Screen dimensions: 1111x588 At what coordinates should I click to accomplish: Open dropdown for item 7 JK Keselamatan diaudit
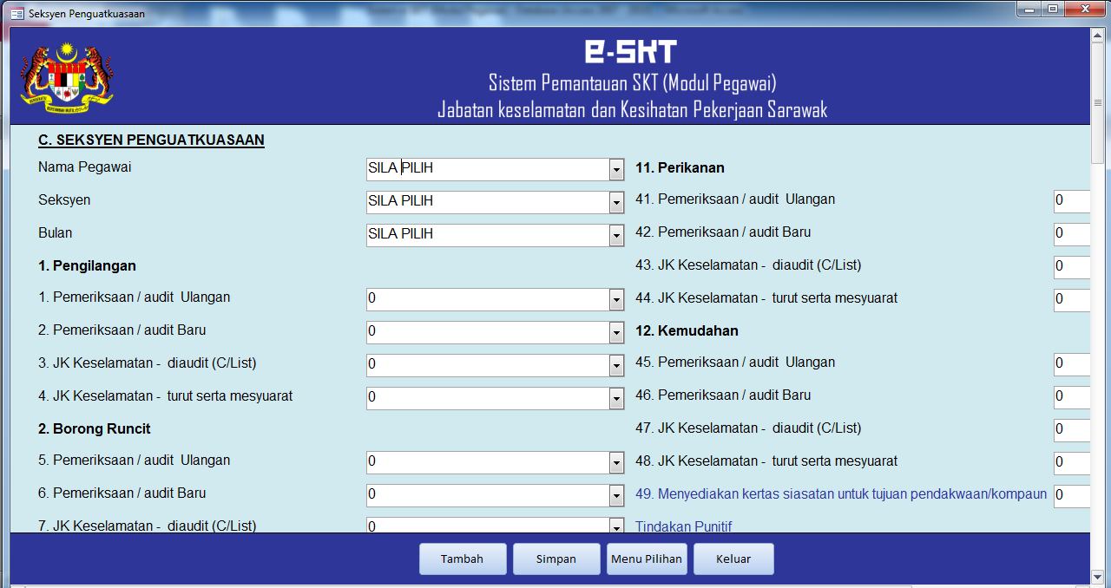pos(615,526)
